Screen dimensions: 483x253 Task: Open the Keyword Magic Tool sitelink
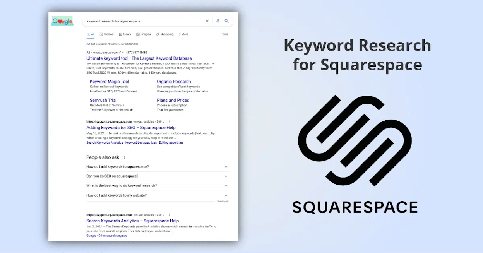110,82
